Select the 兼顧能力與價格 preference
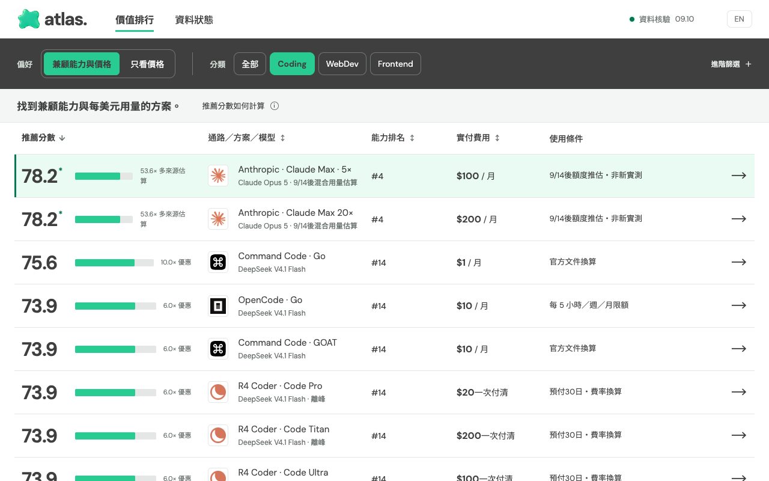769x481 pixels. [x=82, y=64]
